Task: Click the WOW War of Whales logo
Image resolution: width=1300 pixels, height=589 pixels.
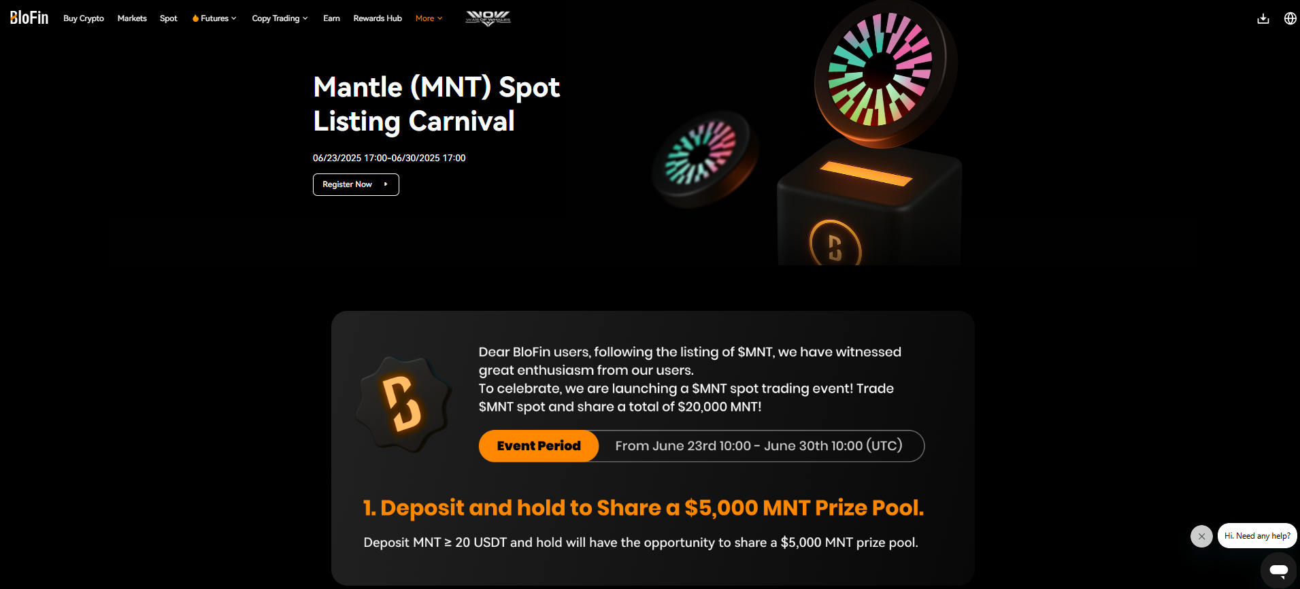Action: (x=488, y=18)
